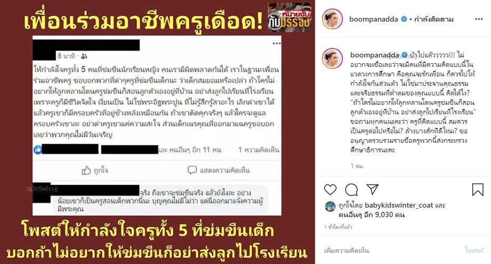Click the Facebook ถูกใจ thumbs-up icon in image
The width and height of the screenshot is (491, 264).
pyautogui.click(x=86, y=170)
